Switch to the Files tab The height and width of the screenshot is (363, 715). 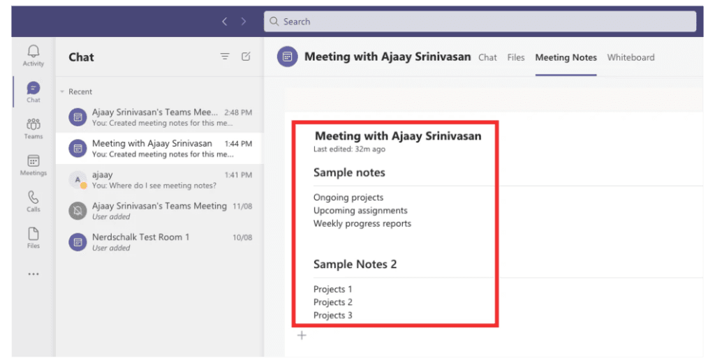(516, 57)
